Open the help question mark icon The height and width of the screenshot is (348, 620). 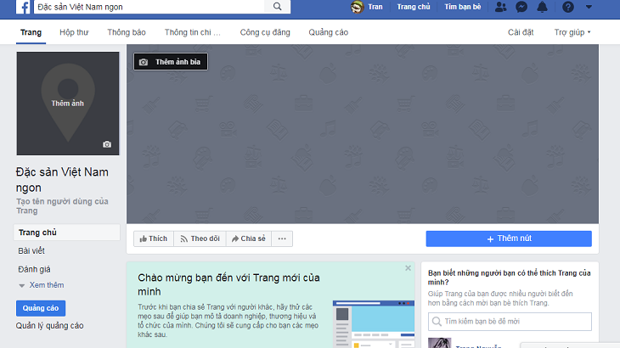[568, 7]
